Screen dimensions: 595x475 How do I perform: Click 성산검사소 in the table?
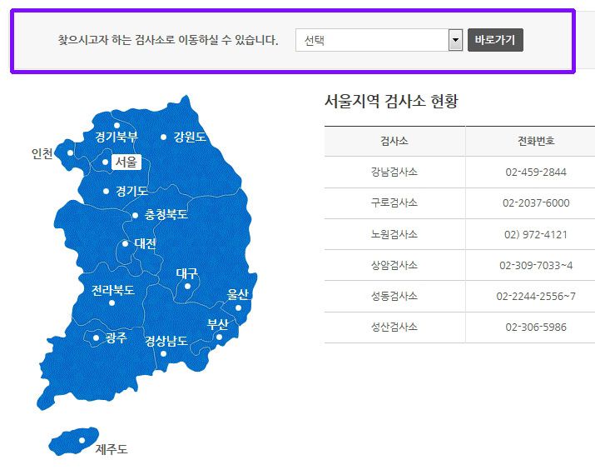pyautogui.click(x=394, y=327)
